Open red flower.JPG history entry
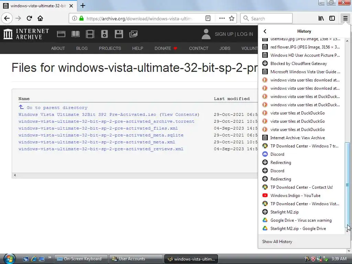 301,47
